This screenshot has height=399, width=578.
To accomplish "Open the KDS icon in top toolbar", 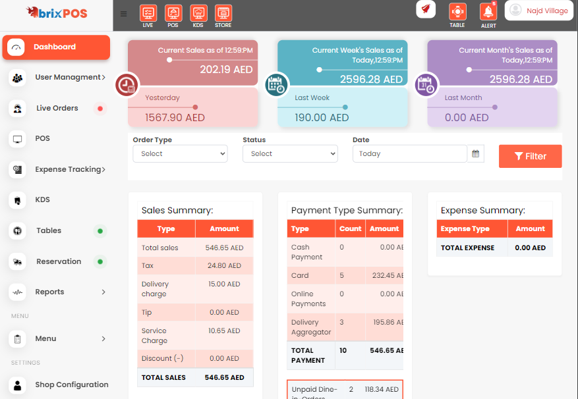I will click(198, 13).
